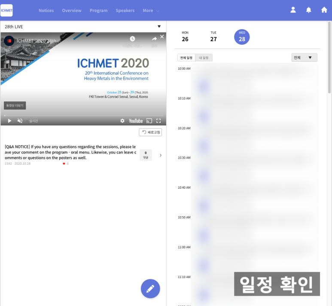Open the 0 comments box
332x306 pixels.
pyautogui.click(x=146, y=155)
